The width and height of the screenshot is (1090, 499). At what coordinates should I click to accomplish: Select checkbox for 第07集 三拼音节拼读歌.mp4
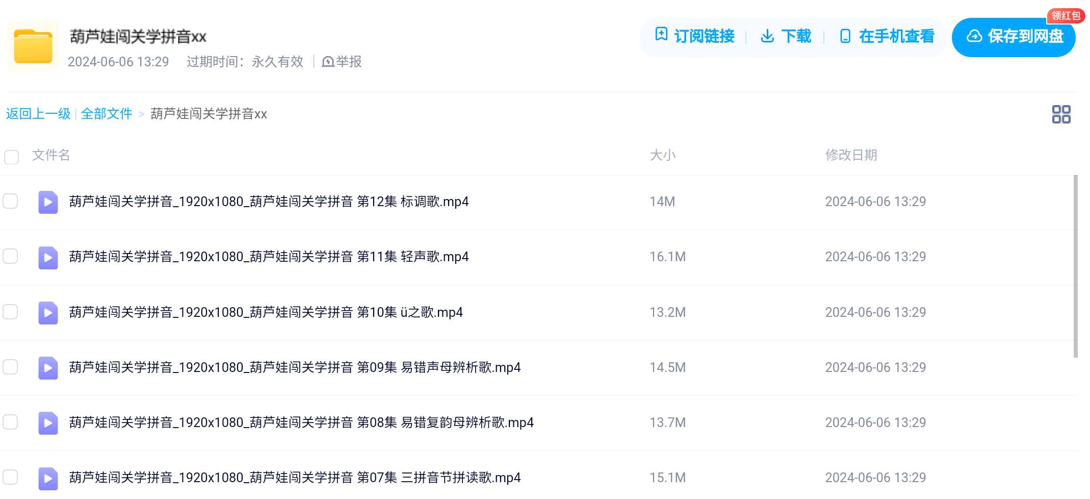[x=10, y=477]
